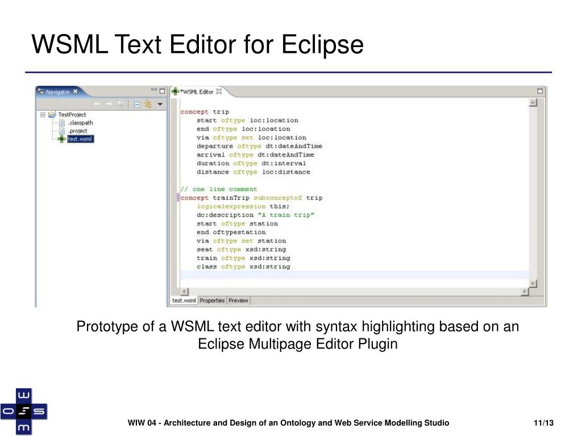Click the '// one line comment' line
The image size is (582, 436).
pos(218,189)
